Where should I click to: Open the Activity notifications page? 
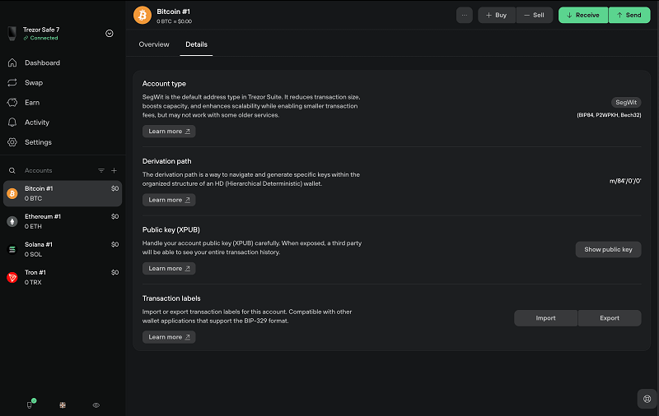click(37, 122)
